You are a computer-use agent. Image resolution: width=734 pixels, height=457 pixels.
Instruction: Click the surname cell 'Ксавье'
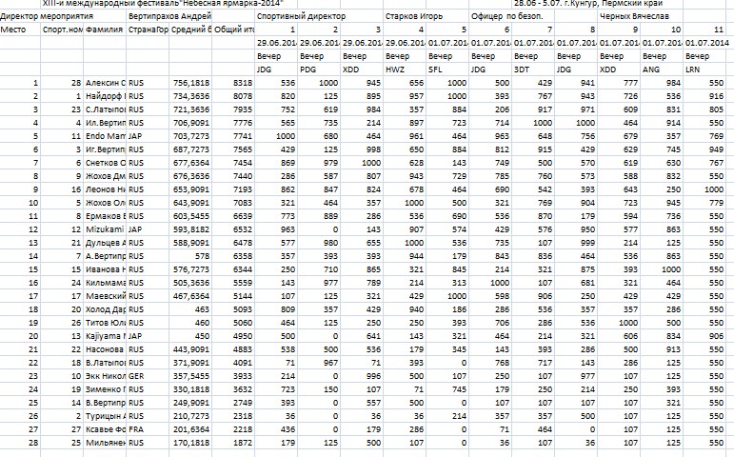pos(105,429)
